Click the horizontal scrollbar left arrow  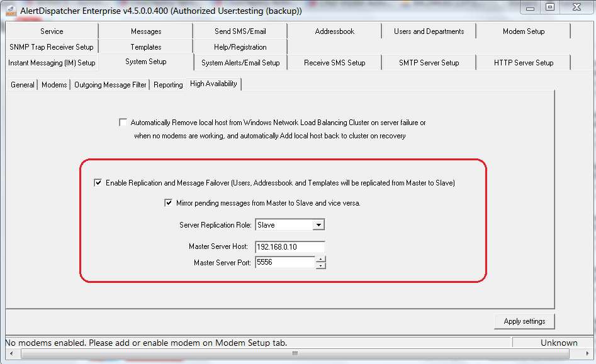tap(11, 354)
